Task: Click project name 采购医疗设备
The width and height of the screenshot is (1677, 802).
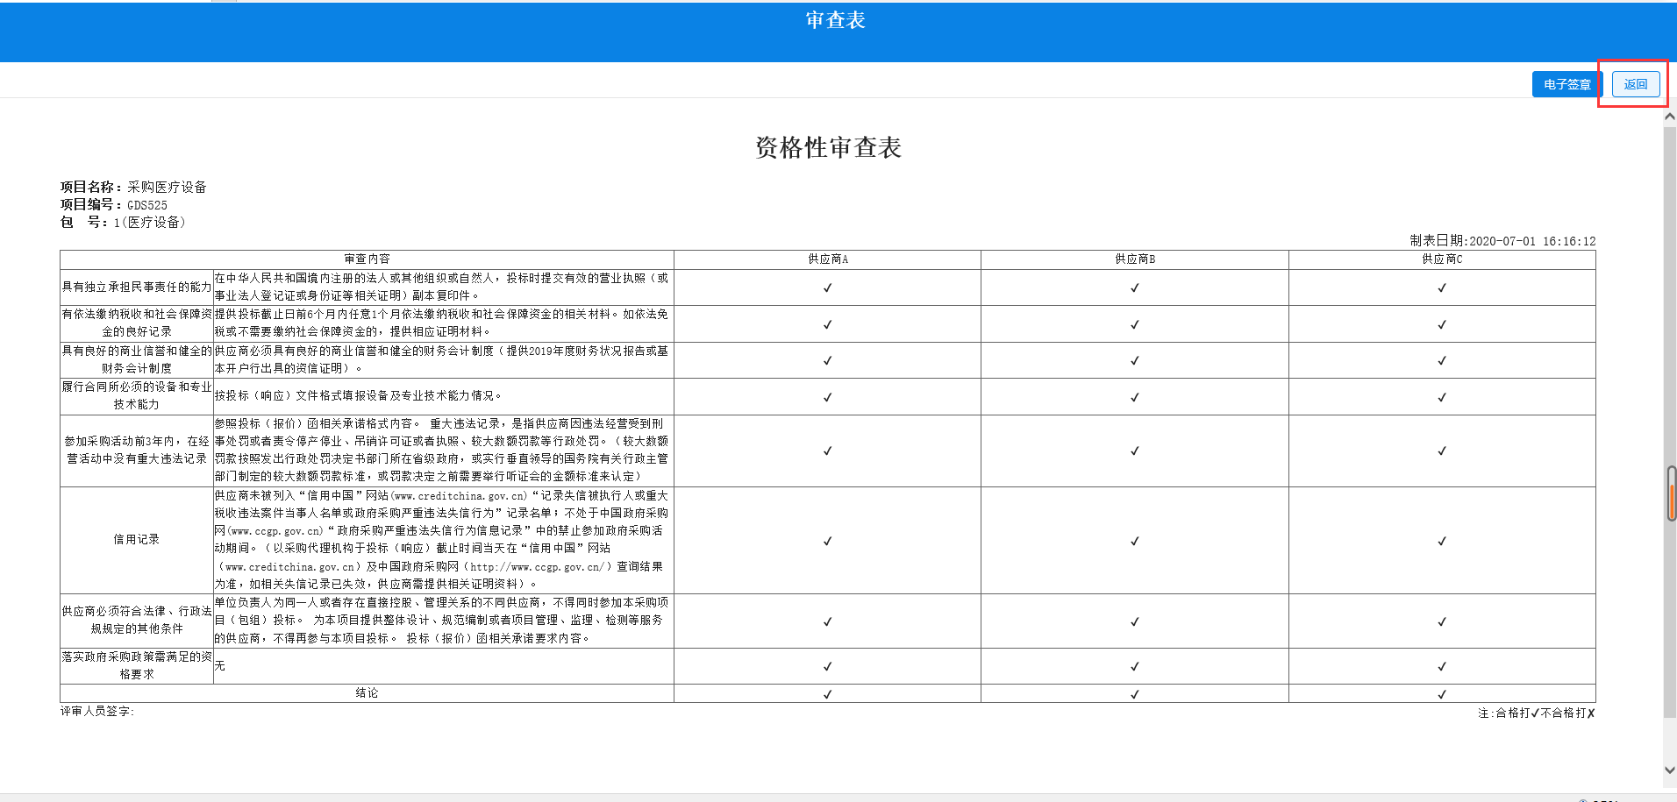Action: (167, 187)
